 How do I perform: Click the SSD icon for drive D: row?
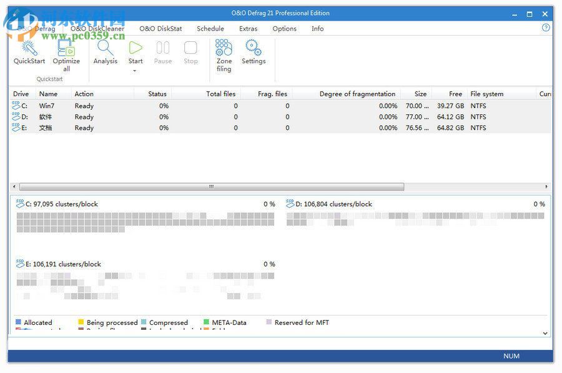pyautogui.click(x=16, y=116)
